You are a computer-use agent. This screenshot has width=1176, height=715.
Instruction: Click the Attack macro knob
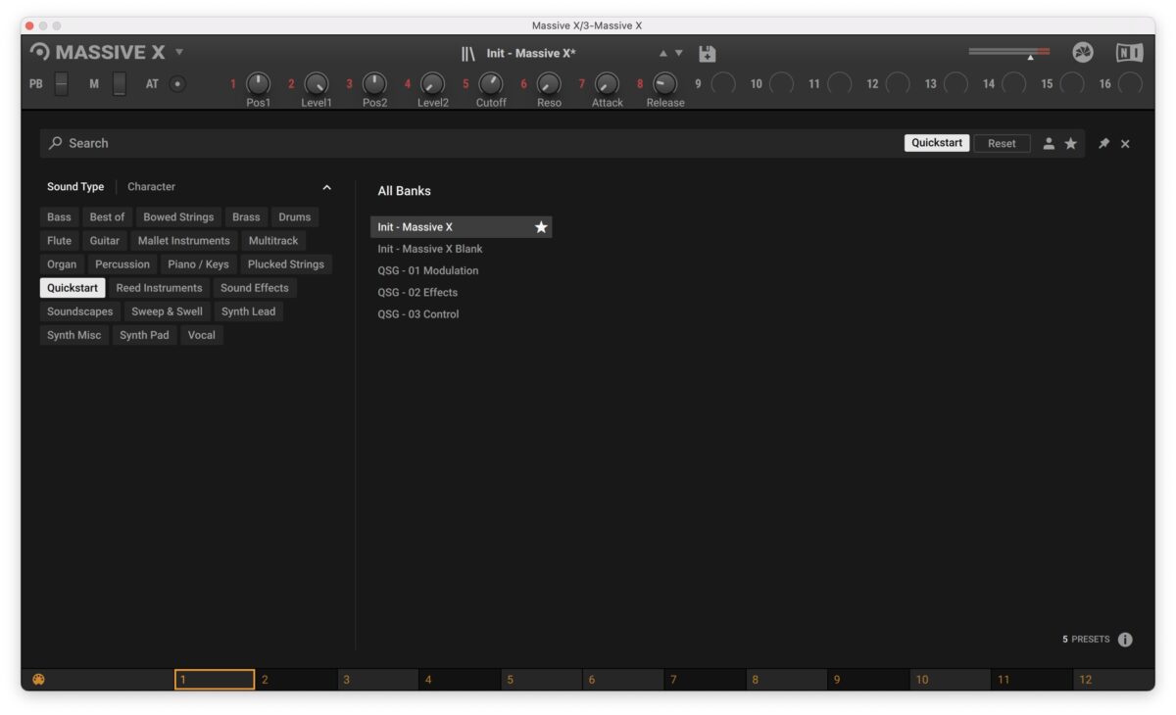[607, 84]
